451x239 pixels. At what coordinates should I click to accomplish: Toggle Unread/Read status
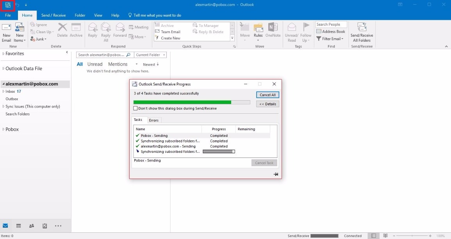pos(292,32)
